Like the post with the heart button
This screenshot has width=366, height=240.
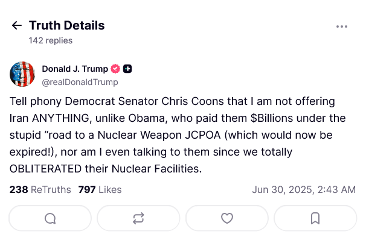pos(227,218)
